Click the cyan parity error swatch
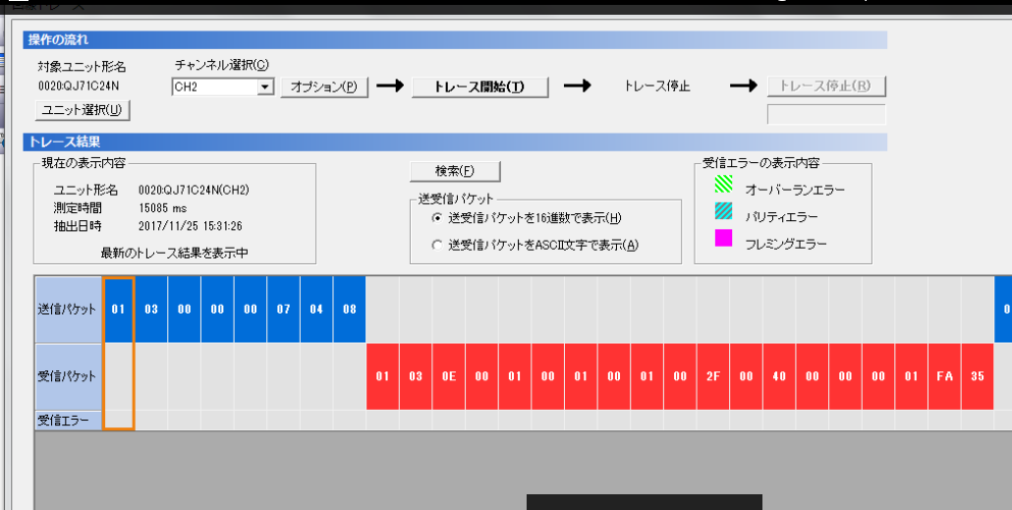The height and width of the screenshot is (510, 1012). 723,210
